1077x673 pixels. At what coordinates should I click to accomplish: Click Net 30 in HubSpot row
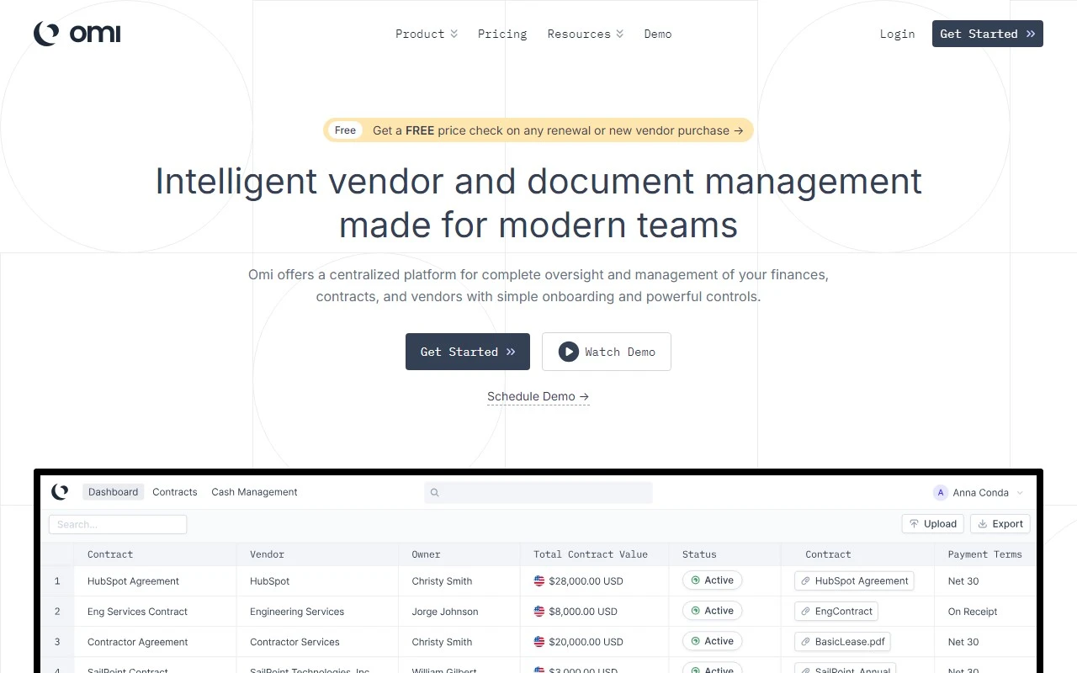(x=963, y=581)
